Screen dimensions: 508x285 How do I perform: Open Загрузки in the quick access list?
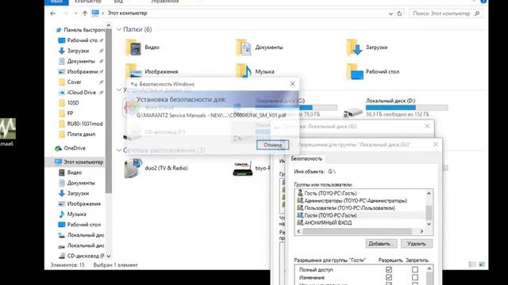pyautogui.click(x=78, y=51)
